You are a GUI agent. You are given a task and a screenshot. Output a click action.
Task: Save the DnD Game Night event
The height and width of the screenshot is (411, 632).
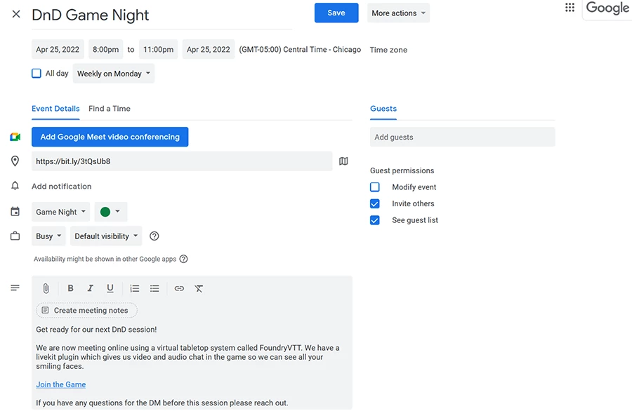[336, 13]
